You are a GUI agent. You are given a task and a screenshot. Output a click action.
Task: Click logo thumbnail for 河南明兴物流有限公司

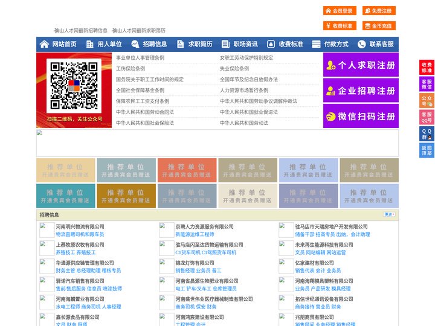[x=47, y=230]
